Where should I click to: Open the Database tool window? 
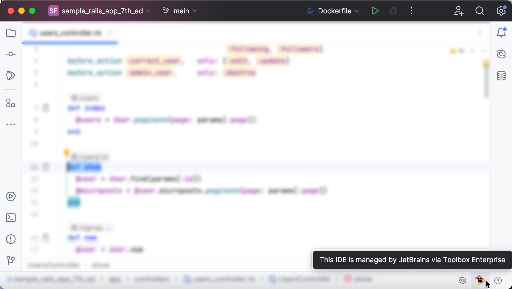click(501, 76)
